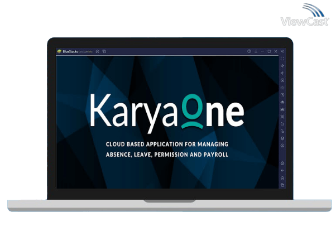Click the volume down speaker icon
Screen dimensions: 336x231
282,73
